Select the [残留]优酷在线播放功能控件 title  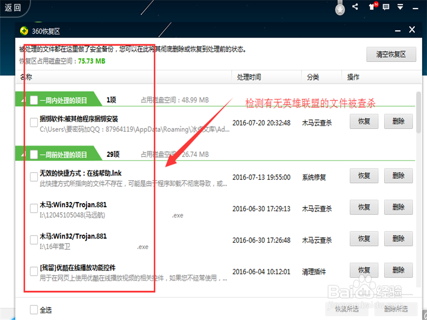[77, 268]
